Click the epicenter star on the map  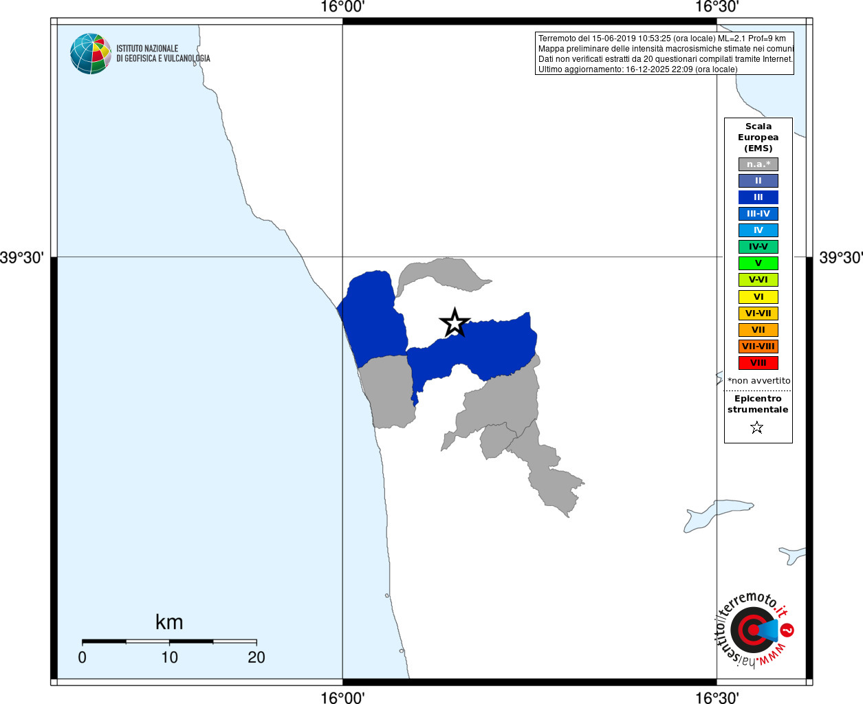[455, 322]
